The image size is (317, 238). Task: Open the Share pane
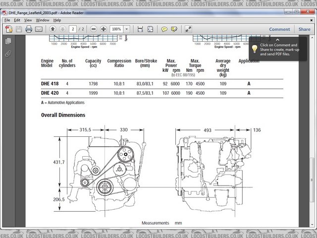pos(304,29)
